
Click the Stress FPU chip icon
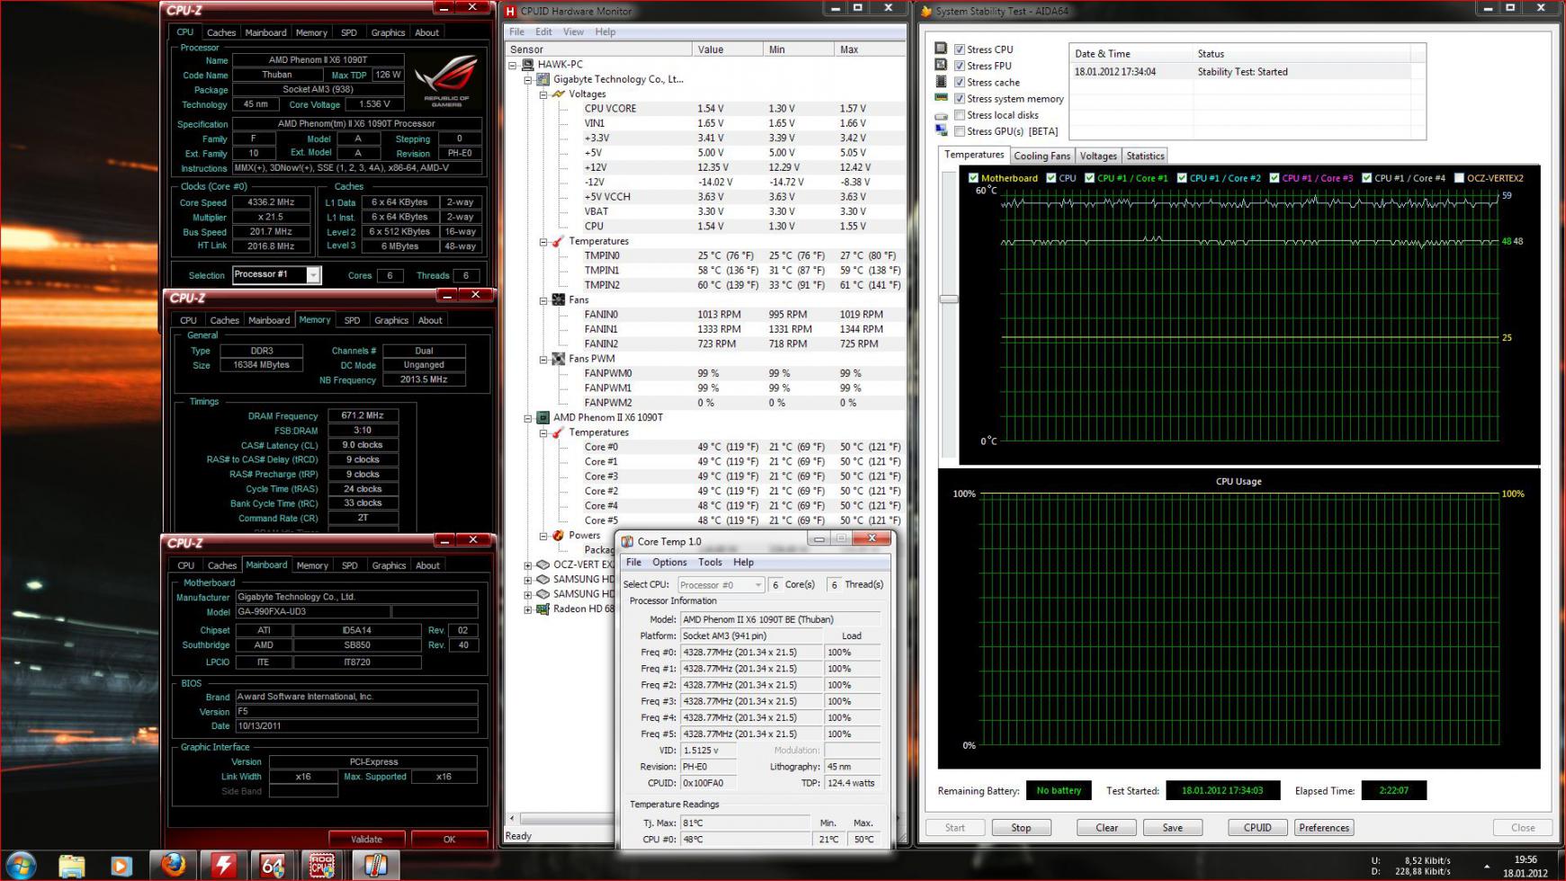coord(941,65)
